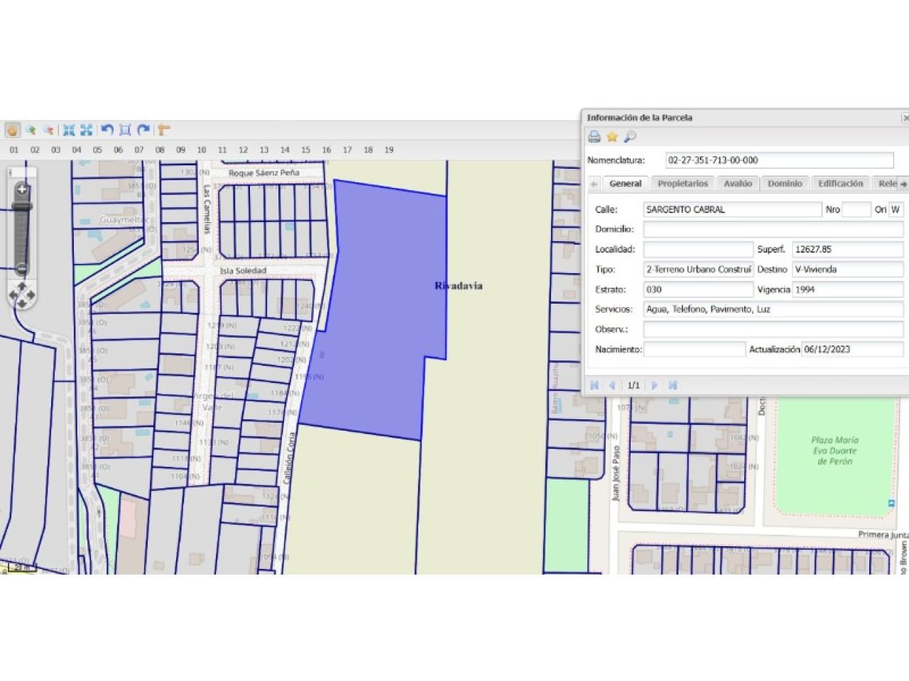
Task: Switch to the Avalúo tab
Action: [x=737, y=184]
